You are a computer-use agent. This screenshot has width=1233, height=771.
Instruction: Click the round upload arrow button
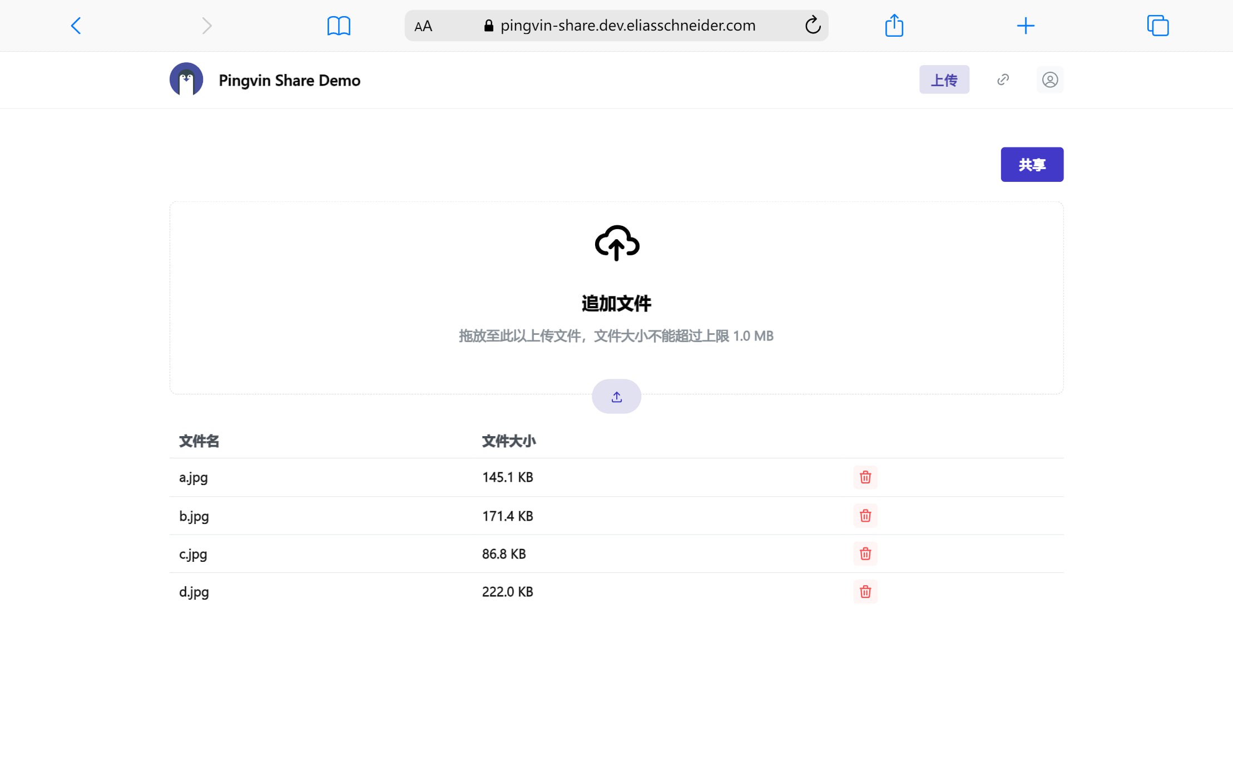(x=616, y=397)
